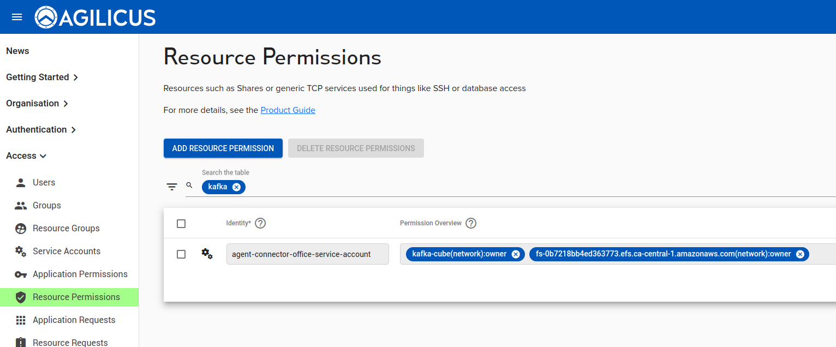Click the Permission Overview help icon

click(471, 223)
